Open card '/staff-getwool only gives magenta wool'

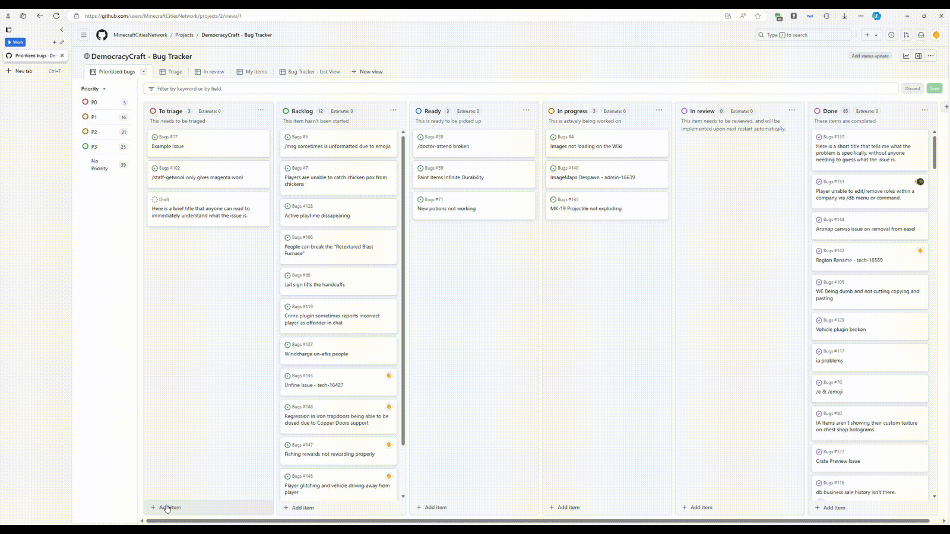(x=208, y=174)
